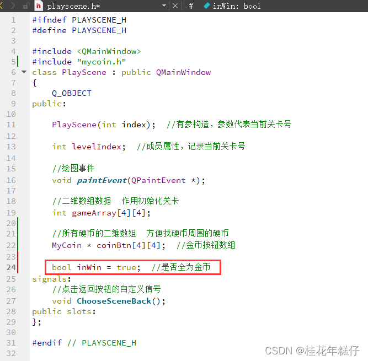Viewport: 368px width, 361px height.
Task: Close the playscene.h document
Action: (175, 6)
